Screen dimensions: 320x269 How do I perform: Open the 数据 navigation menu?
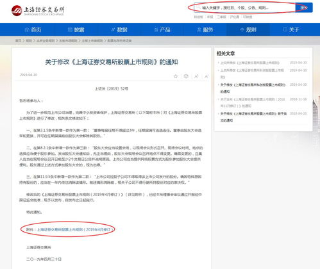(119, 29)
